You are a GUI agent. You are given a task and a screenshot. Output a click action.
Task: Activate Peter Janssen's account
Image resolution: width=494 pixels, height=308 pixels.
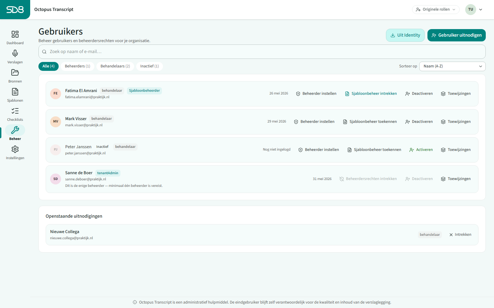[x=421, y=150]
